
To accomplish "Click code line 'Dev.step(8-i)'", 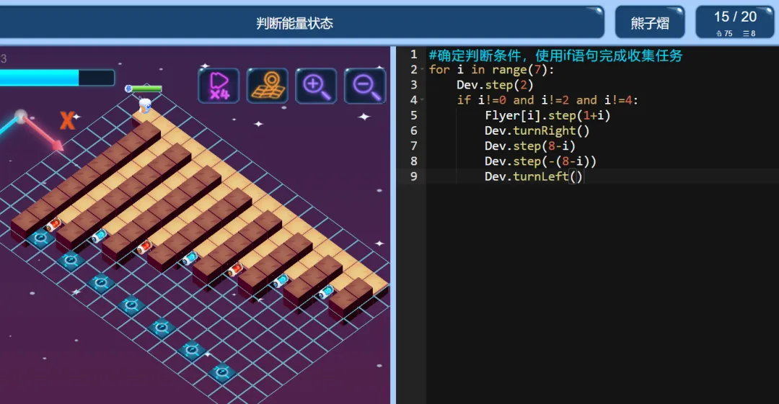I will (x=530, y=146).
